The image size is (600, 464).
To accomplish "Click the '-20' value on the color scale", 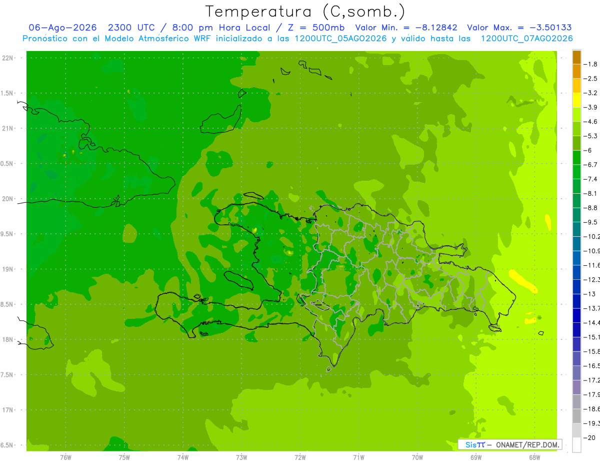I will coord(590,437).
